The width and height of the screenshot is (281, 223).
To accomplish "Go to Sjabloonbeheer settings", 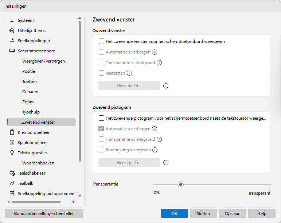I will tap(41, 143).
